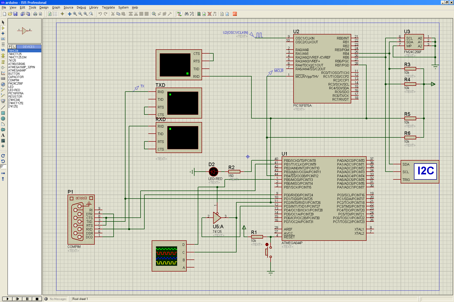This screenshot has height=302, width=454.
Task: Save the current design
Action: (15, 14)
